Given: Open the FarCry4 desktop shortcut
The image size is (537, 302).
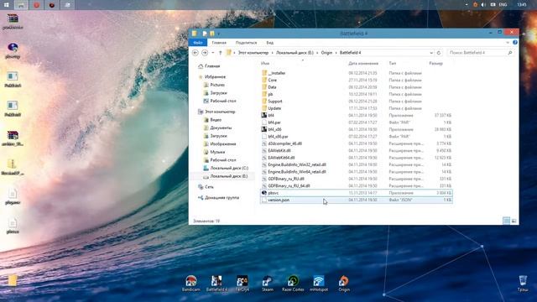Looking at the screenshot, I should [242, 284].
